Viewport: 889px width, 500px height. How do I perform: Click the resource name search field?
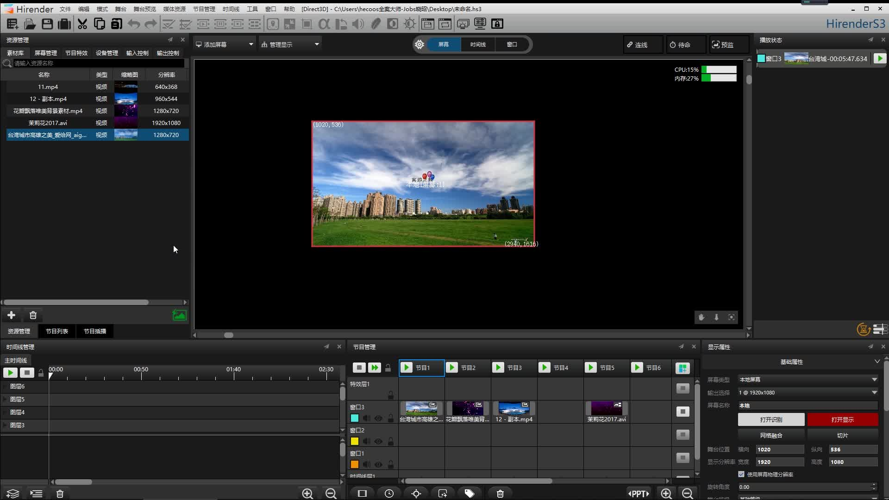click(99, 63)
